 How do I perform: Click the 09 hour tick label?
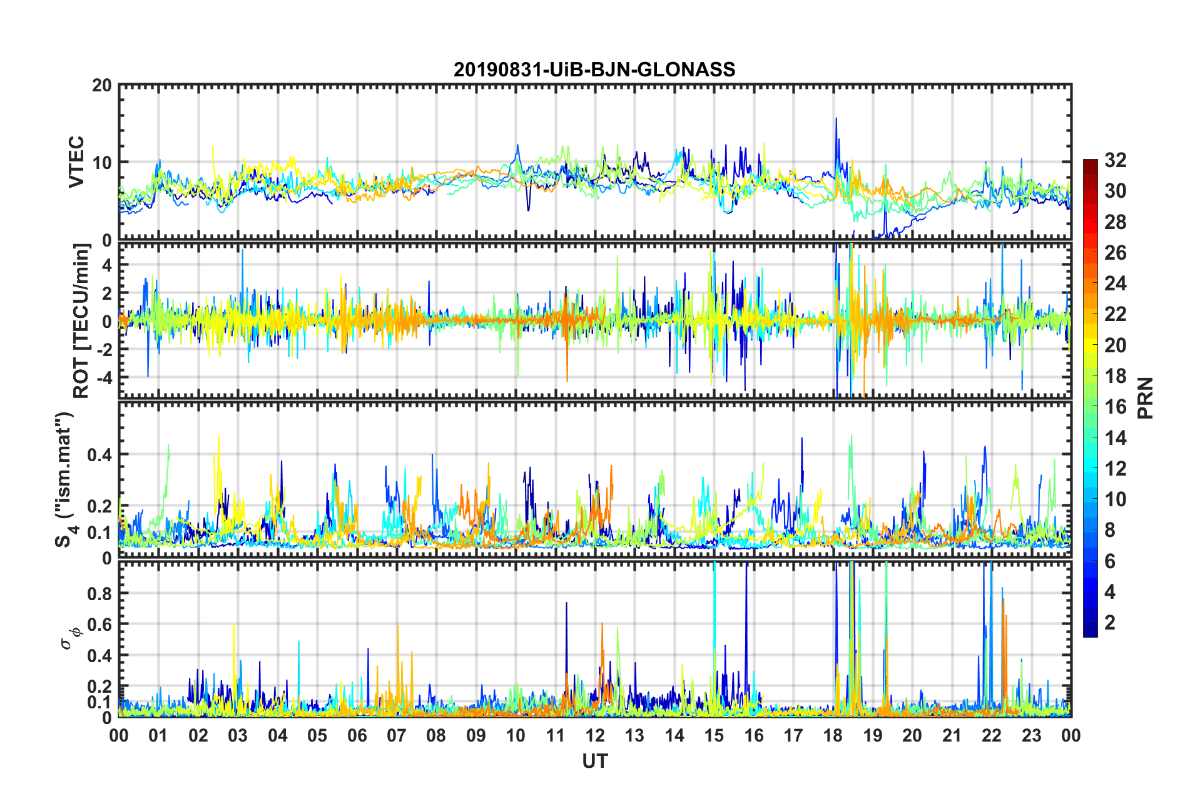point(476,735)
